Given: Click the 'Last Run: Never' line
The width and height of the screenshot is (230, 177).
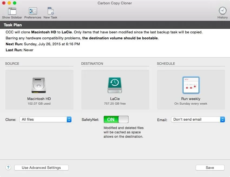Looking at the screenshot, I should point(19,50).
